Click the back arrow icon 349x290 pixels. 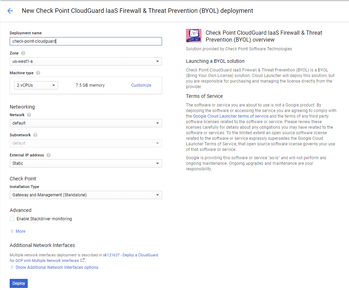(10, 11)
